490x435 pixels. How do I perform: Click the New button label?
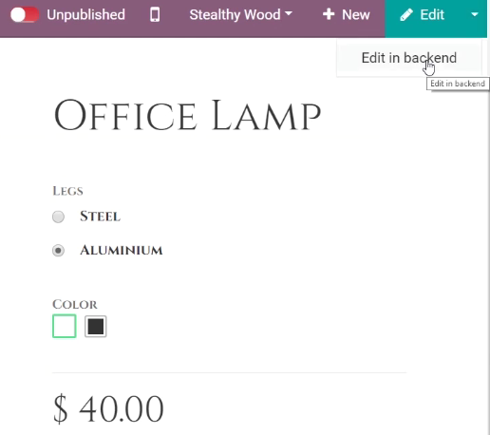pyautogui.click(x=356, y=14)
